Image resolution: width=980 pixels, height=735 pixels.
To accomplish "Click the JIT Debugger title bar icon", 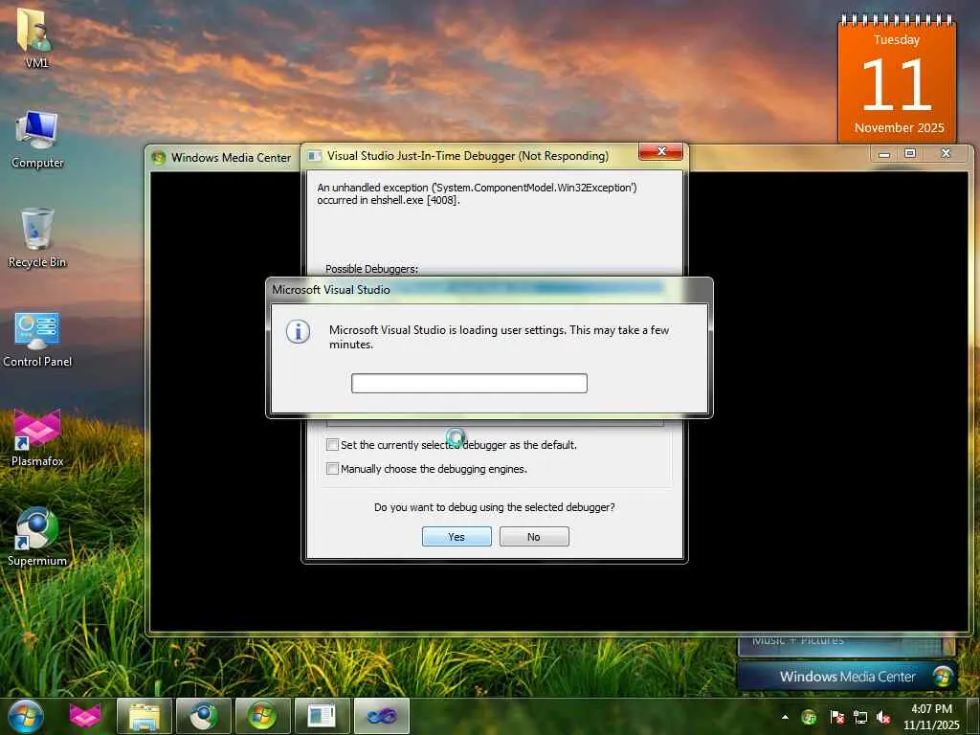I will click(x=314, y=156).
